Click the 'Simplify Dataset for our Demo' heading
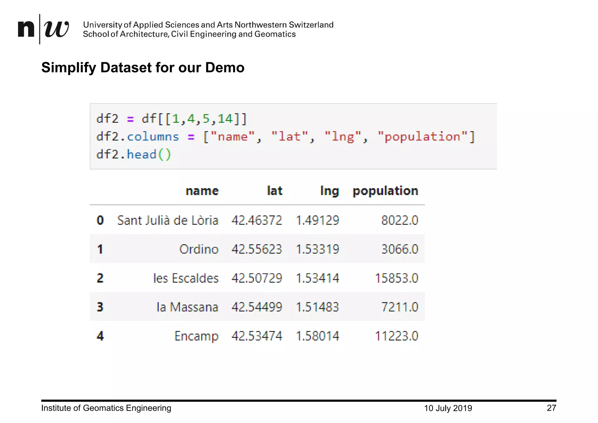This screenshot has height=423, width=598. pos(143,67)
